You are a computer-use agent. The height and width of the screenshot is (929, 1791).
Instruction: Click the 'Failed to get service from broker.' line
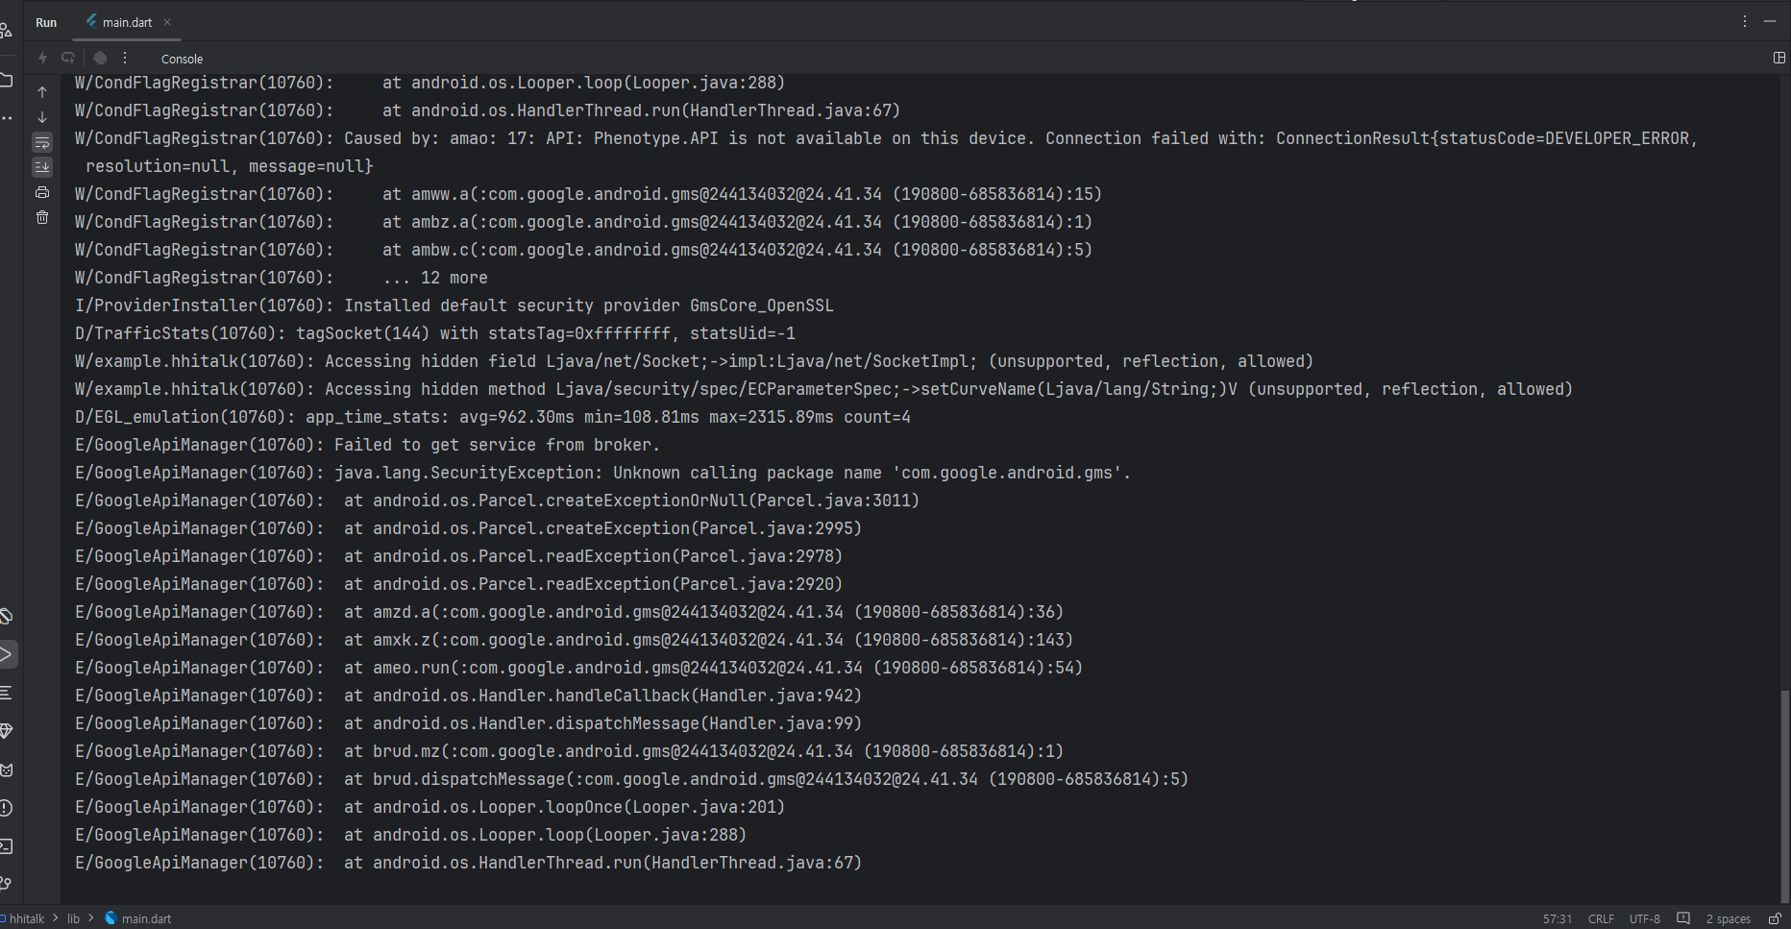pos(368,445)
